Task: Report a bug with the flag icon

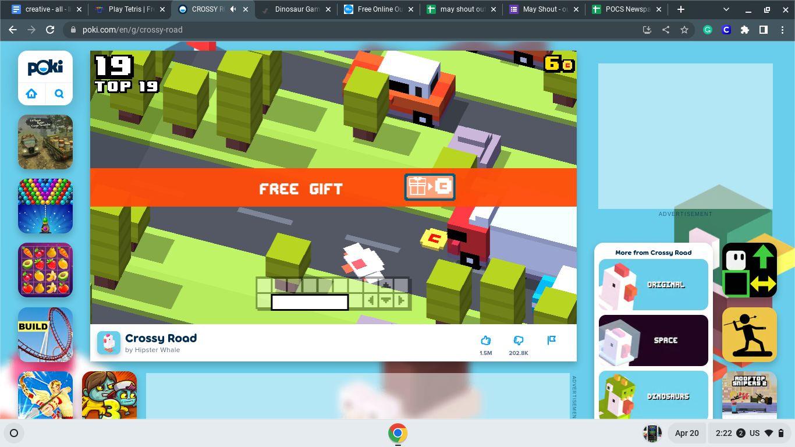Action: pos(552,340)
